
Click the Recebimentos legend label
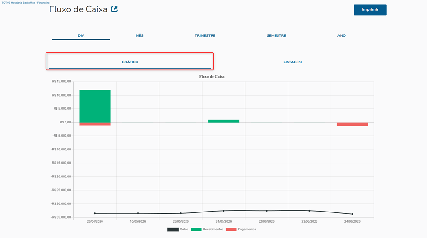[213, 229]
